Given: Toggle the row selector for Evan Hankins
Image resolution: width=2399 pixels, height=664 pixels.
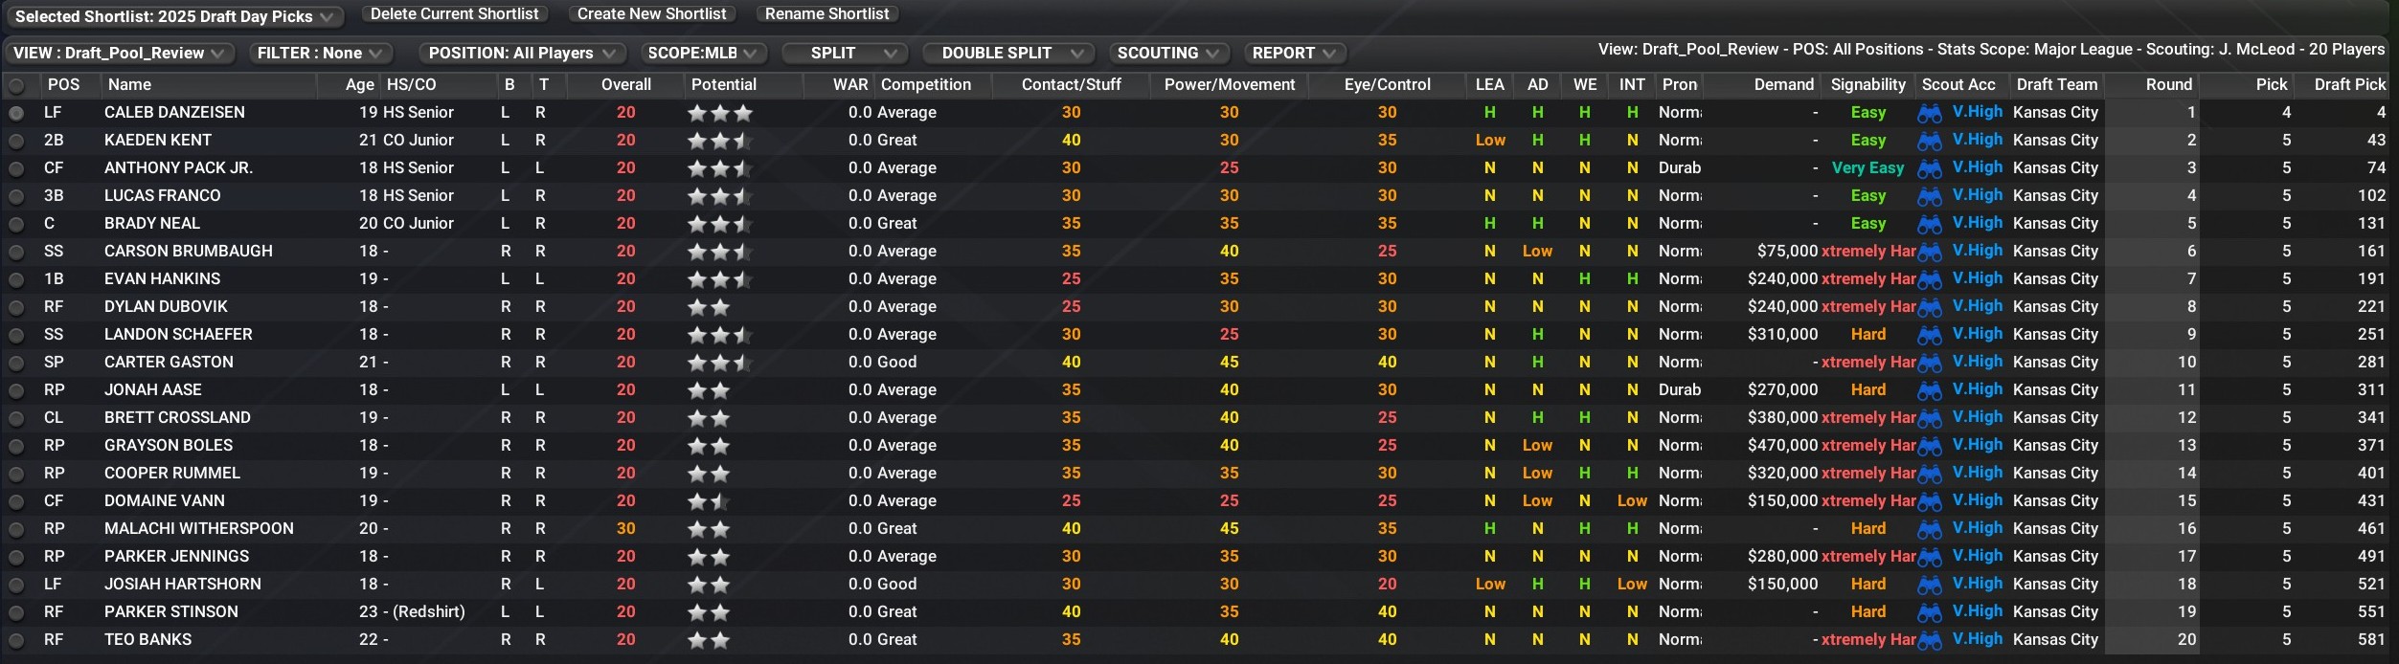Looking at the screenshot, I should click(x=14, y=278).
